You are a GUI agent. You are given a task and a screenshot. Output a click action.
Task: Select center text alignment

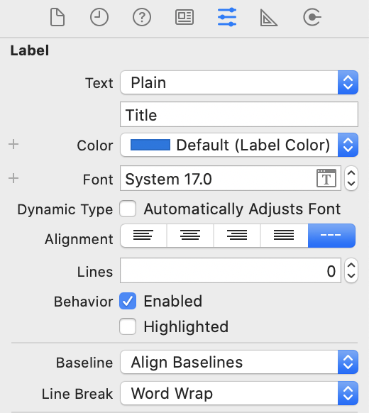pyautogui.click(x=190, y=236)
